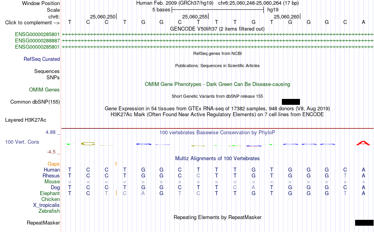This screenshot has height=232, width=374.
Task: Click 'Multiz Alignments of 100 Vertebrates' title
Action: 217,159
